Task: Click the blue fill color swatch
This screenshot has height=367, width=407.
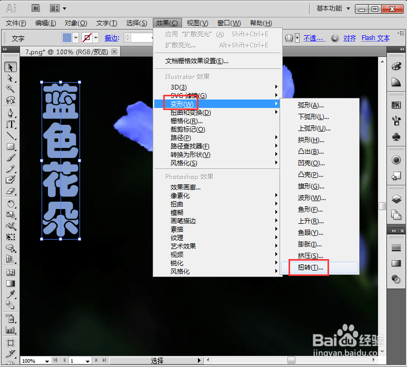Action: (x=67, y=38)
